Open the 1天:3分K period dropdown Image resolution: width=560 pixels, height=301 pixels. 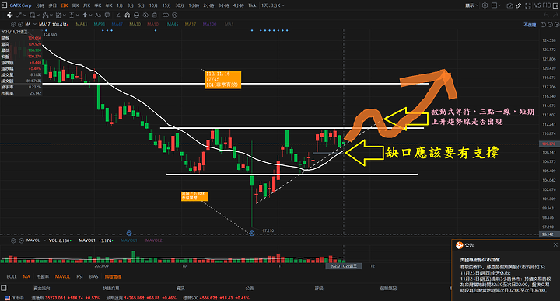273,5
